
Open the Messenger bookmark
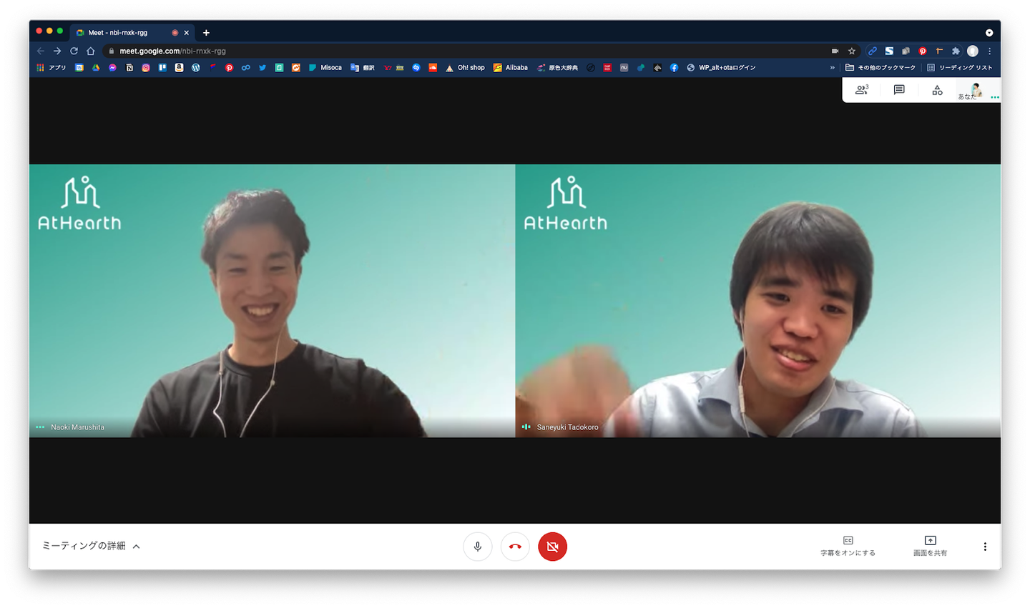pos(112,68)
